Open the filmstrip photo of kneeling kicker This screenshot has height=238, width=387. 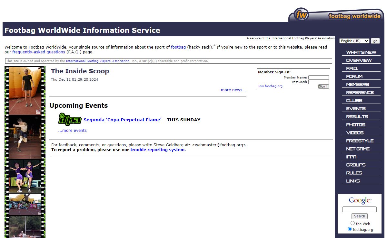pyautogui.click(x=25, y=137)
